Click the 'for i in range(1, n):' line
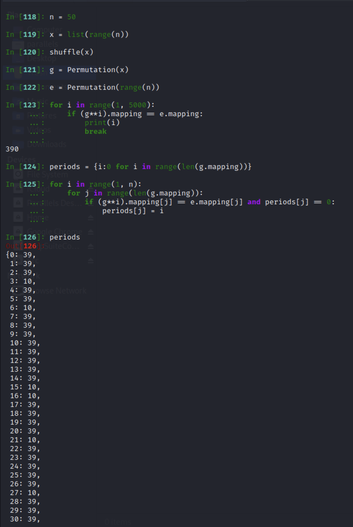 coord(95,184)
